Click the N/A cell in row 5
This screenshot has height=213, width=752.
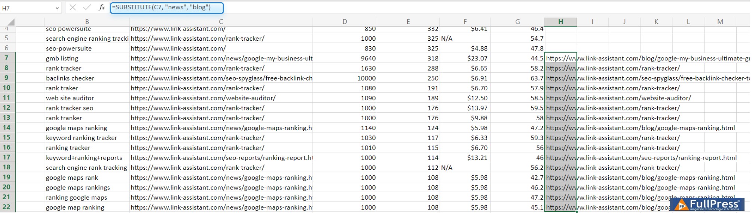(x=447, y=39)
